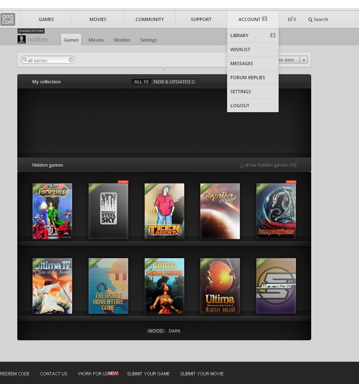Select Settings in account menu

tap(253, 91)
